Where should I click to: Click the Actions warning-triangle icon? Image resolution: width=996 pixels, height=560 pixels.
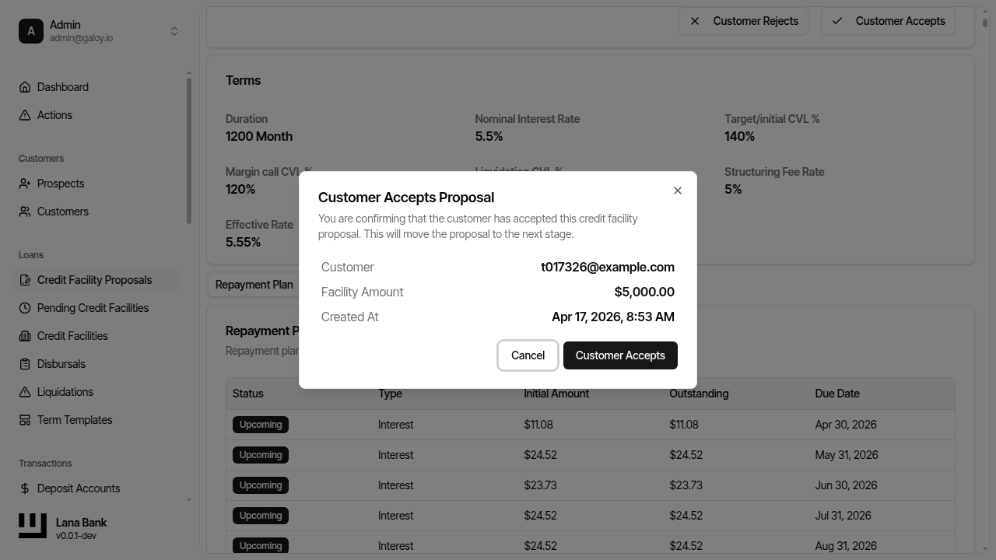point(26,114)
